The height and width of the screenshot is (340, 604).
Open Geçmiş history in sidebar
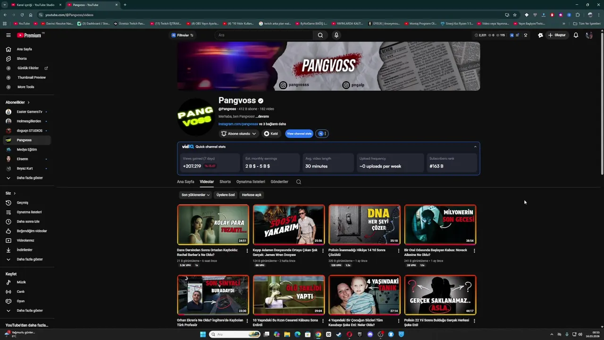23,203
